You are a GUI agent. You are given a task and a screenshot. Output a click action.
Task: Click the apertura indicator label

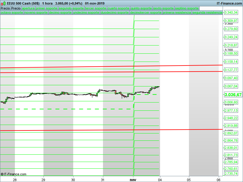pos(28,8)
